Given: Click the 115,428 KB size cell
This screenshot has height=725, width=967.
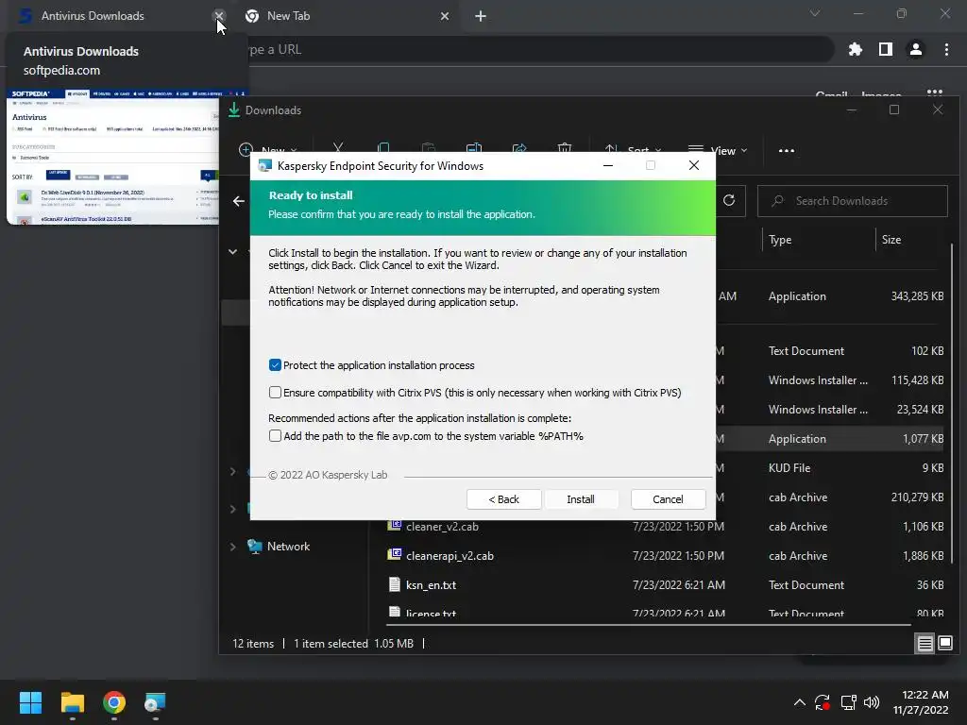Looking at the screenshot, I should click(917, 379).
